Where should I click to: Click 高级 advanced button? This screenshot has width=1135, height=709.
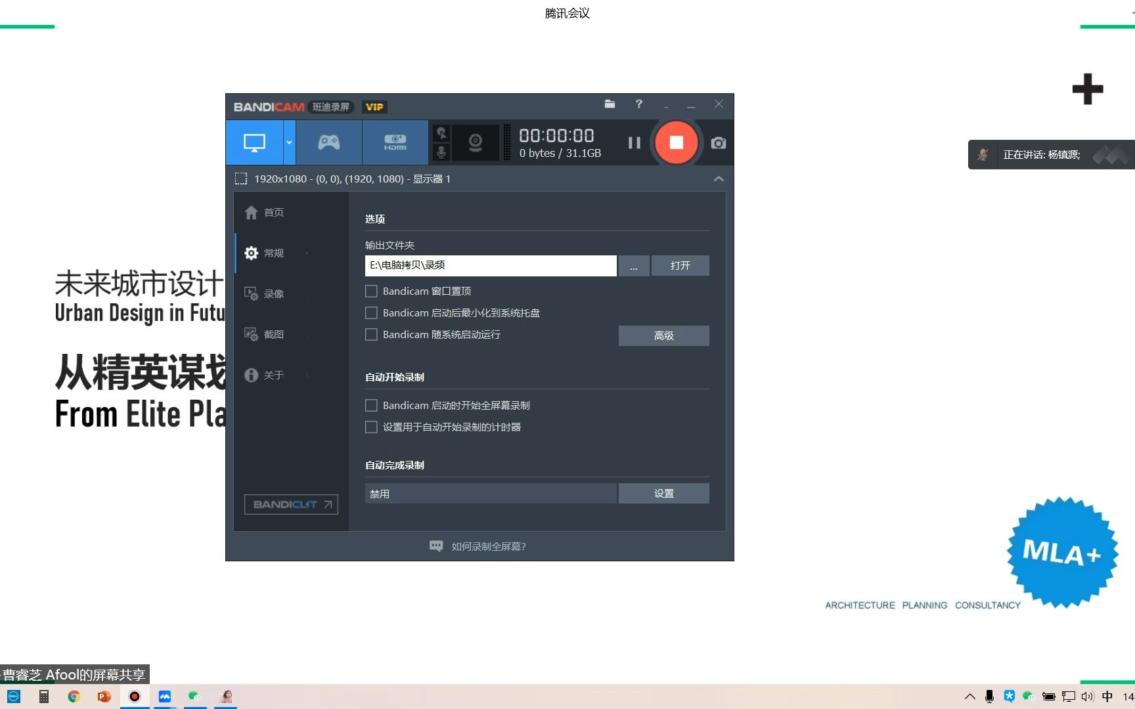click(x=664, y=335)
